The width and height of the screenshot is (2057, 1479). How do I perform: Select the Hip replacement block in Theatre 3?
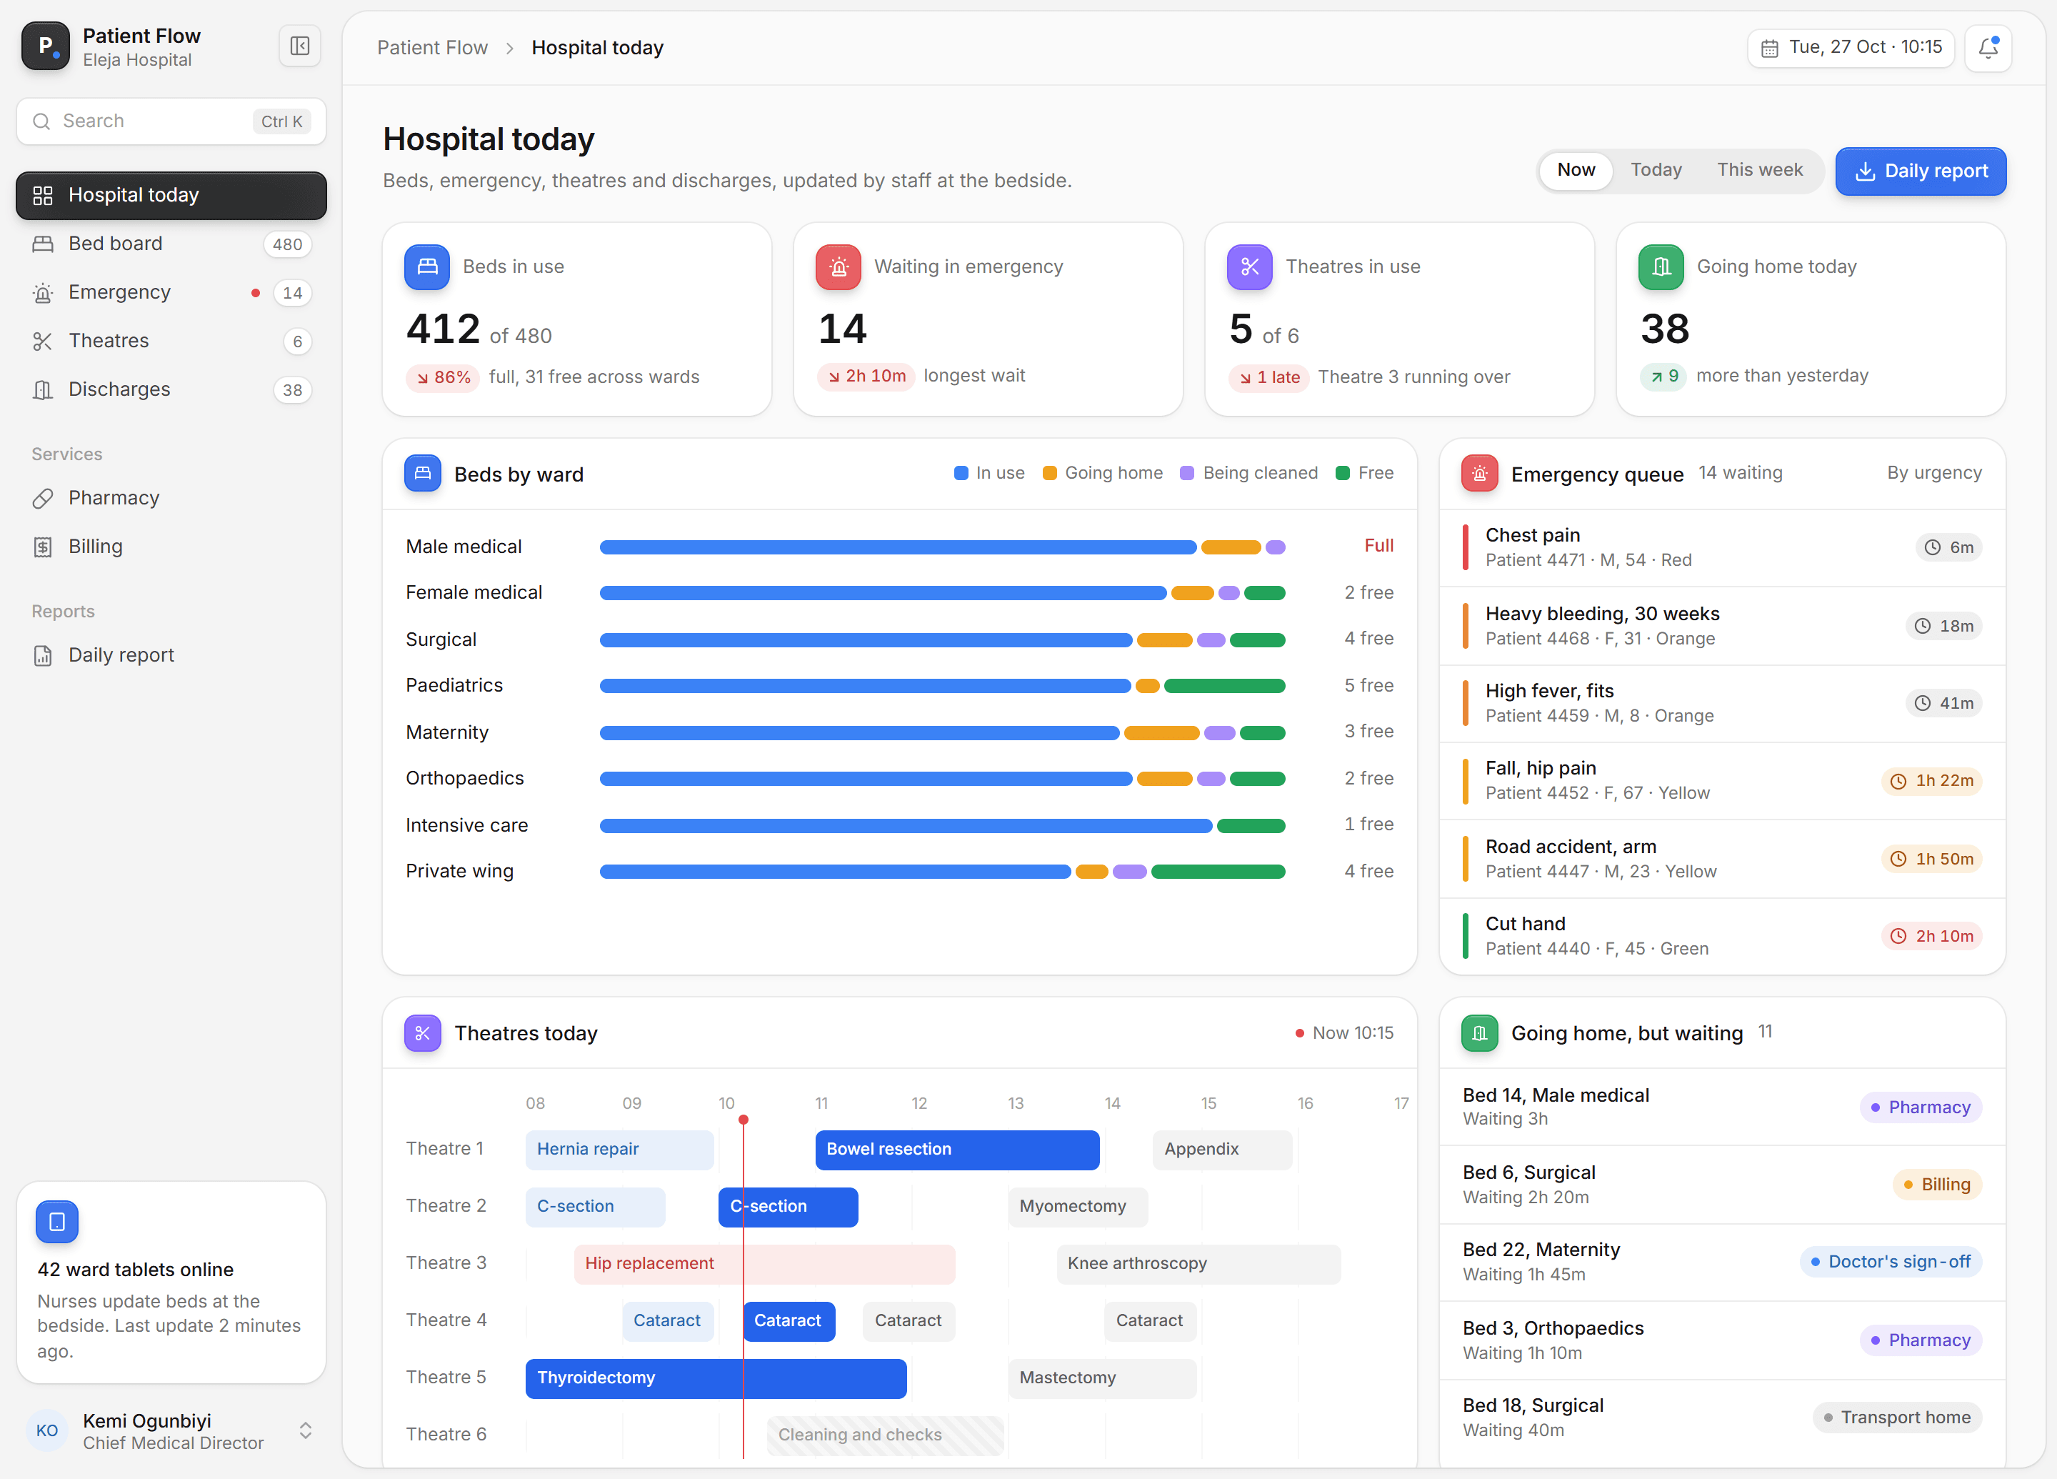pyautogui.click(x=764, y=1264)
